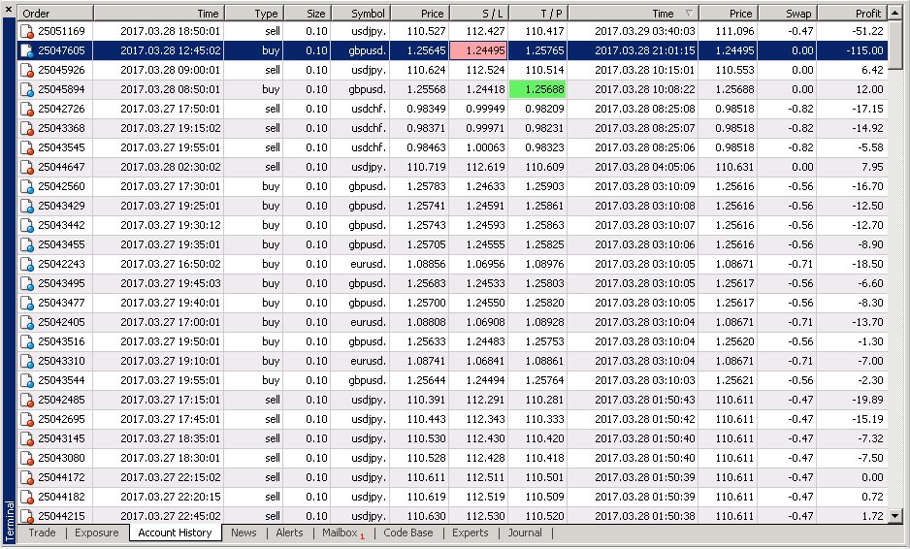This screenshot has height=549, width=910.
Task: Click the close Time header with sort arrow
Action: (x=634, y=14)
